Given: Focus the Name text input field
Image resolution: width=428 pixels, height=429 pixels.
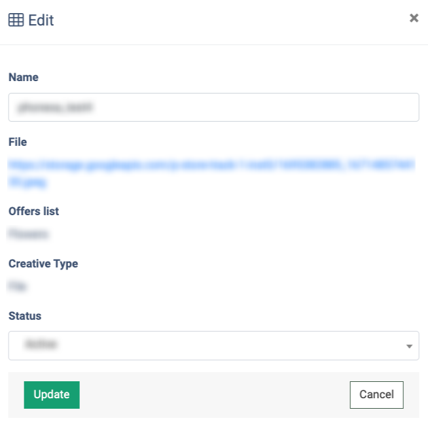Looking at the screenshot, I should tap(213, 107).
